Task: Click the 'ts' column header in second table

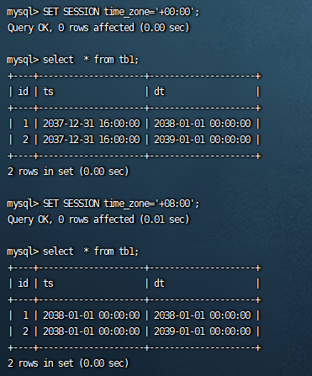Action: point(48,283)
